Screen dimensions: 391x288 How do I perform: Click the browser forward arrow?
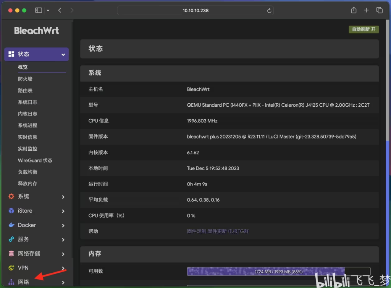pos(72,10)
